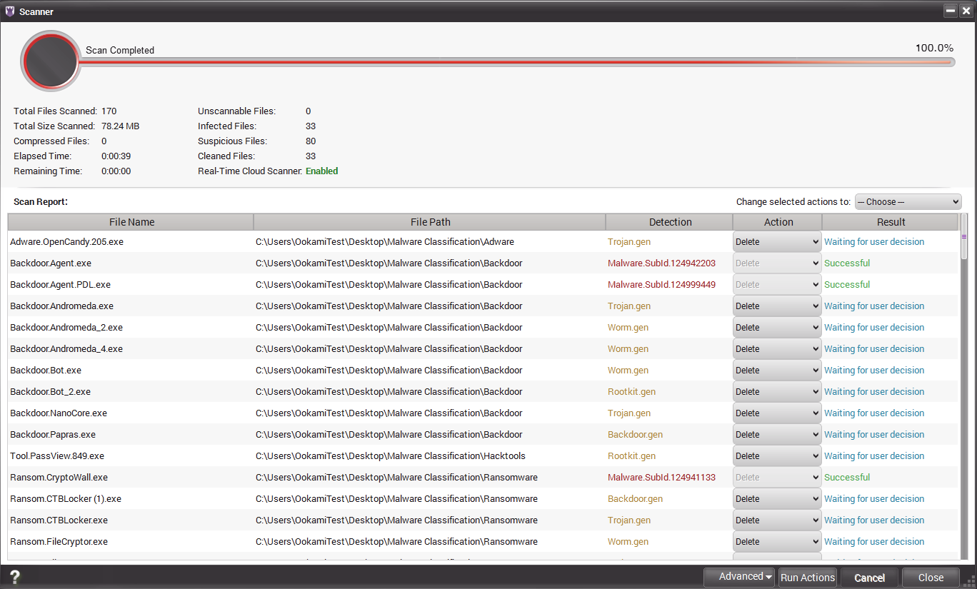977x589 pixels.
Task: Click the Run Actions button
Action: (807, 578)
